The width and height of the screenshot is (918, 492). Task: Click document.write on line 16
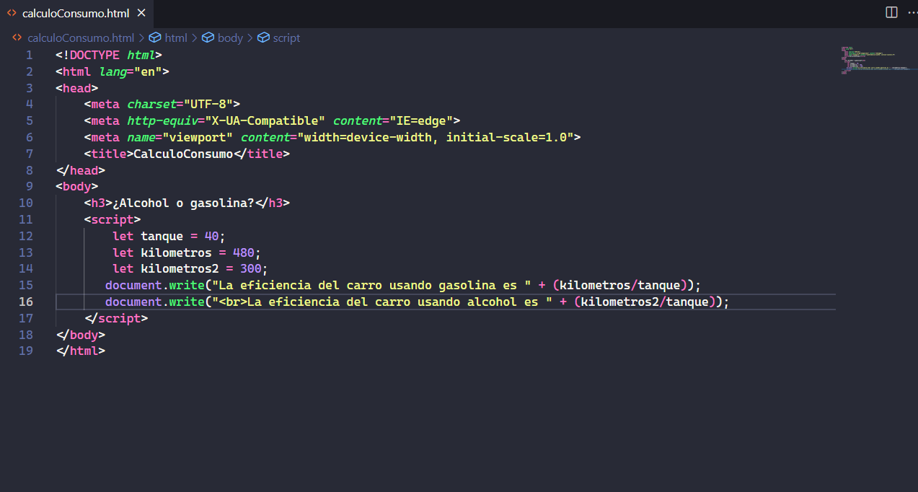155,302
